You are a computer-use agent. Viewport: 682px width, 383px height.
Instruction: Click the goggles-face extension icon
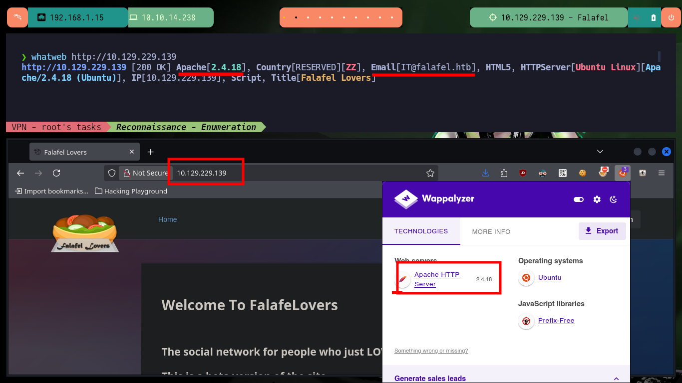543,173
